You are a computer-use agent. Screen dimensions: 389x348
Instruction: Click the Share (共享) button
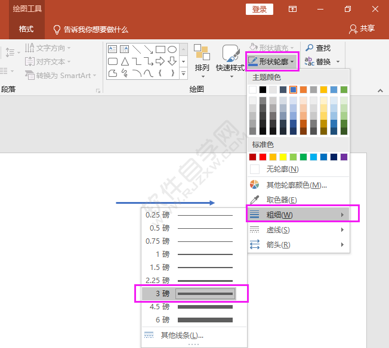362,29
